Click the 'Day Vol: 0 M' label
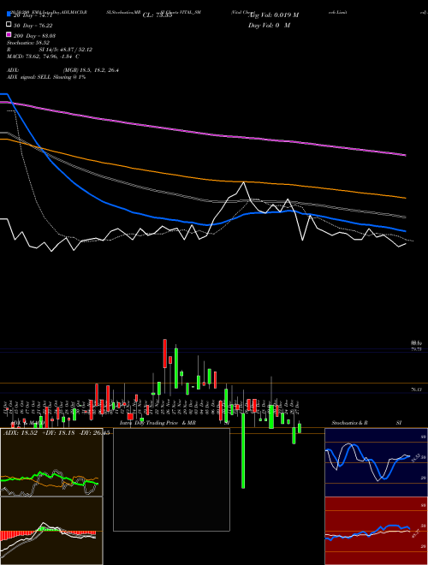 (x=269, y=26)
